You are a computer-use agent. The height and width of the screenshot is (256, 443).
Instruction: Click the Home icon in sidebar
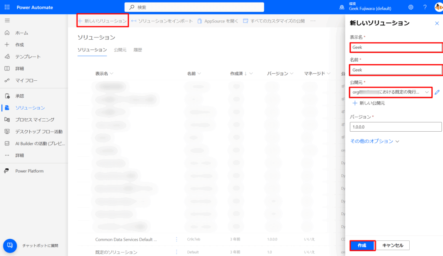(x=7, y=33)
